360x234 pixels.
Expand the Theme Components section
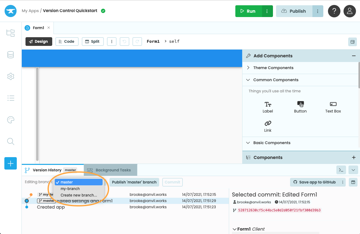(x=273, y=68)
